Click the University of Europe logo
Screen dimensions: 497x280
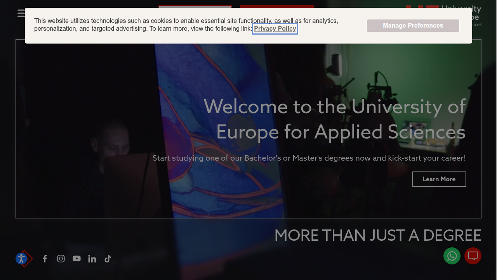tap(444, 16)
